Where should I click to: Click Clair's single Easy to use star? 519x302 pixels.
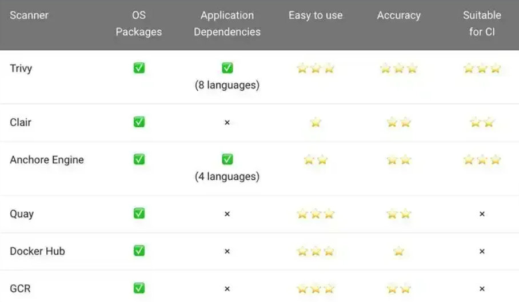point(316,122)
